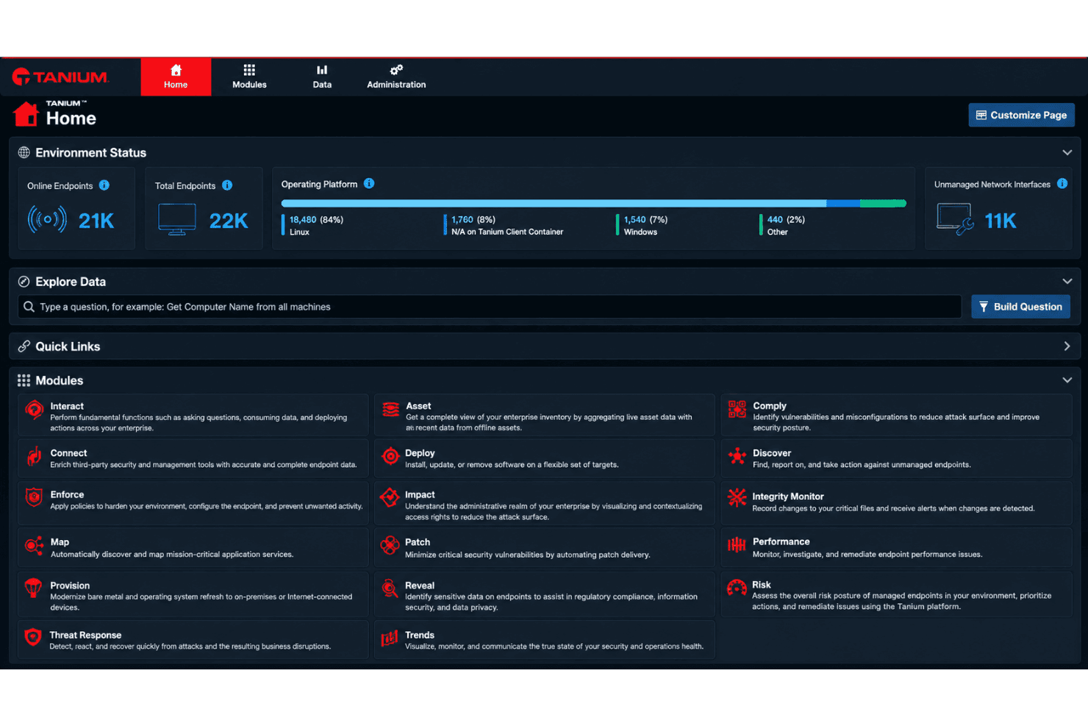Expand the Quick Links section
Viewport: 1088px width, 726px height.
click(x=1067, y=346)
